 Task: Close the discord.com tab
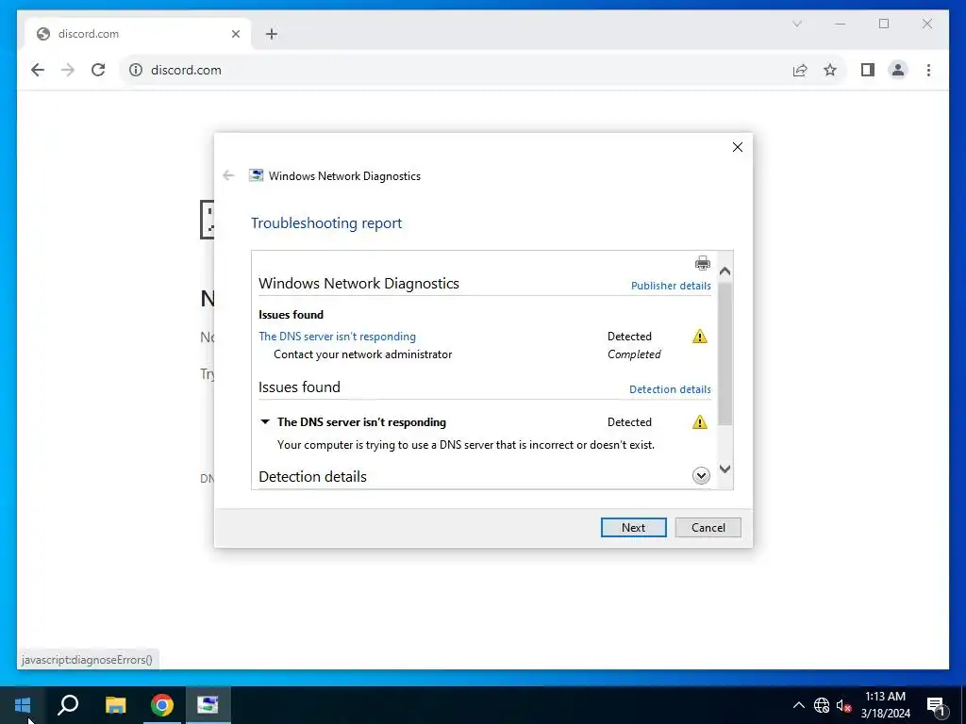pyautogui.click(x=235, y=34)
